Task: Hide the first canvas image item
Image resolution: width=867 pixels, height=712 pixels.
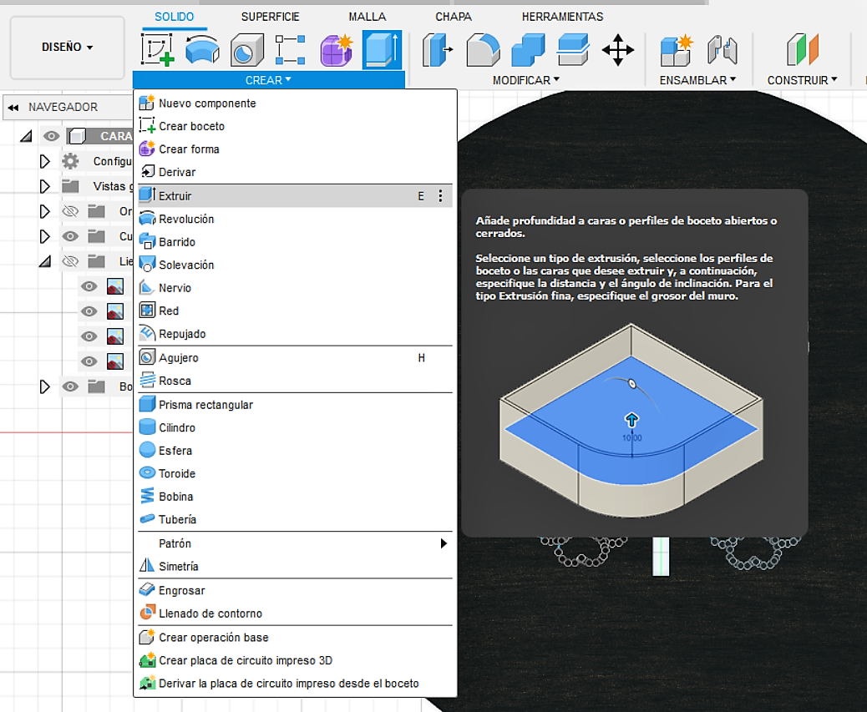Action: (x=89, y=286)
